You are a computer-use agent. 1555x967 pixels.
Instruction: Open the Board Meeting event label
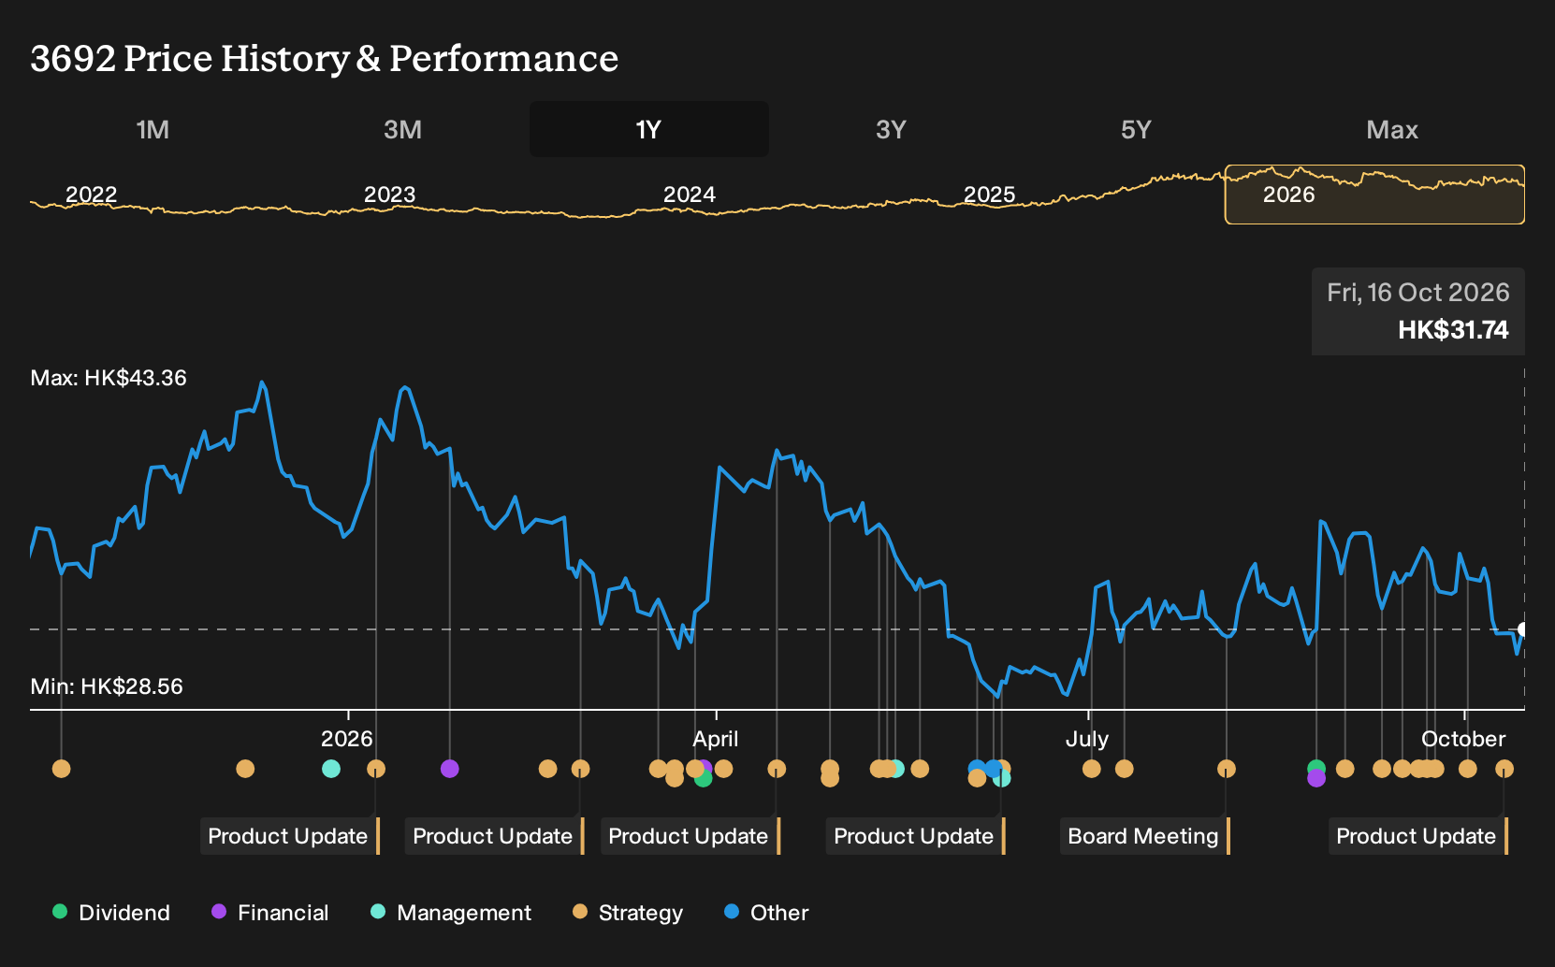click(1145, 836)
